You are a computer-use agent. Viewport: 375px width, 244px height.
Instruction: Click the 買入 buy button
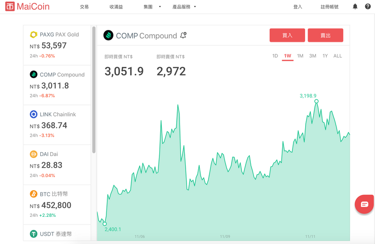287,36
